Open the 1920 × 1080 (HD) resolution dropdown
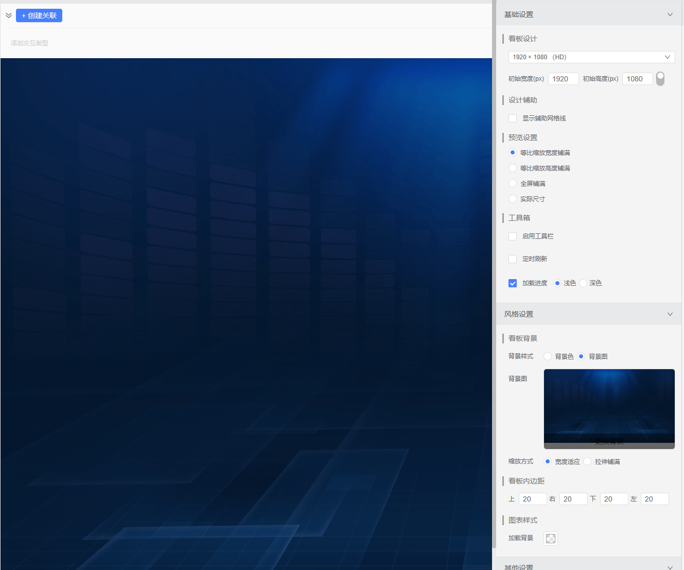Image resolution: width=684 pixels, height=570 pixels. [591, 57]
